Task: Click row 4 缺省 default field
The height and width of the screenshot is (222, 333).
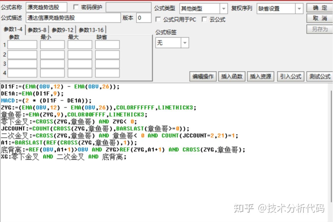Action: [107, 73]
